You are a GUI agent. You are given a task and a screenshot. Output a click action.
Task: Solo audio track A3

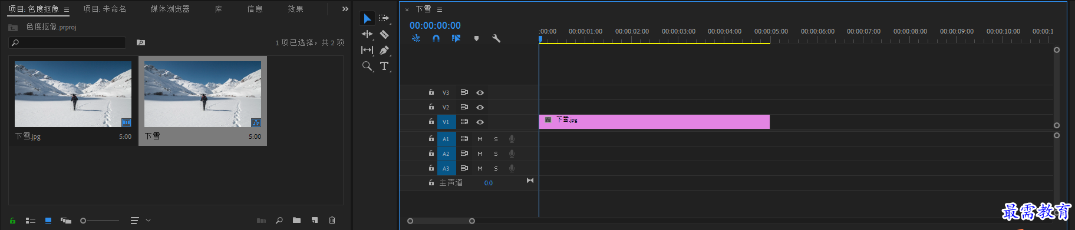pos(496,168)
